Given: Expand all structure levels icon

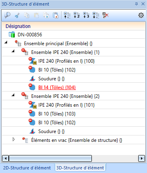Looking at the screenshot, I should [x=96, y=15].
